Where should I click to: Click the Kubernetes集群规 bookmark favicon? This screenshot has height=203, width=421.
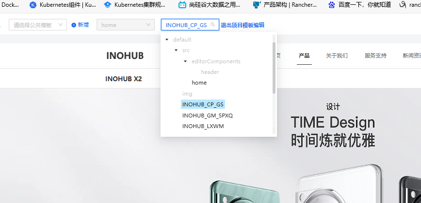click(107, 4)
